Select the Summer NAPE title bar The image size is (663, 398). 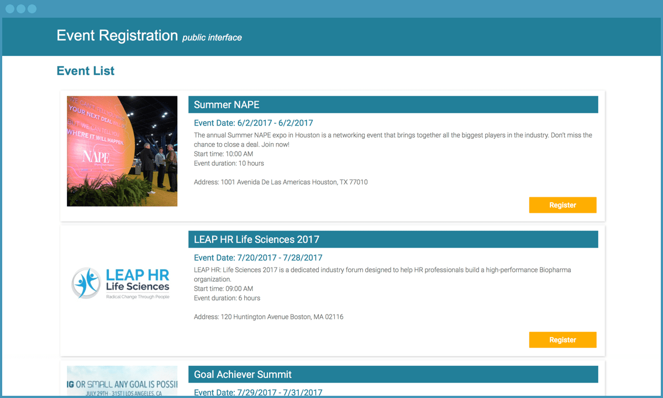pyautogui.click(x=393, y=104)
